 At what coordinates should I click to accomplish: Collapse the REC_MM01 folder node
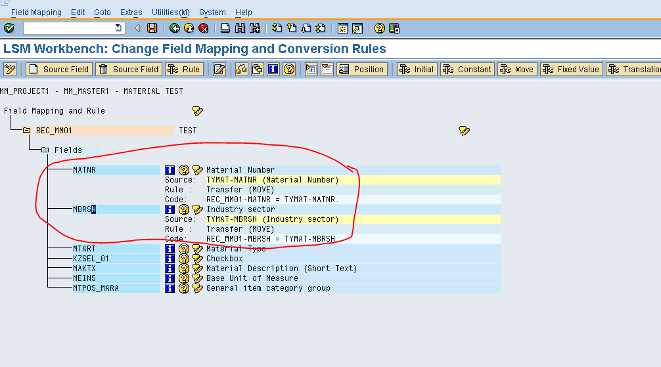coord(26,130)
